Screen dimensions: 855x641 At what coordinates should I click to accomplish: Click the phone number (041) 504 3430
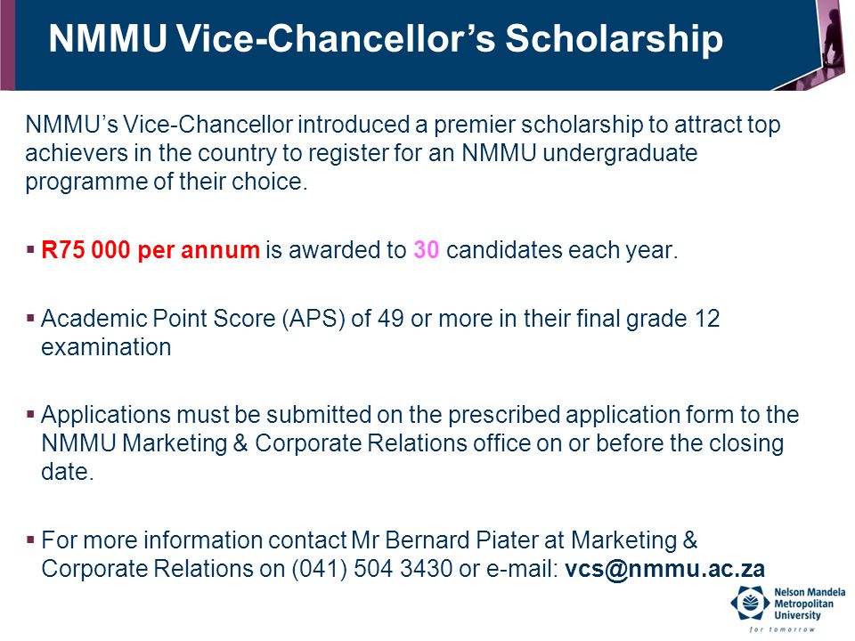point(372,569)
